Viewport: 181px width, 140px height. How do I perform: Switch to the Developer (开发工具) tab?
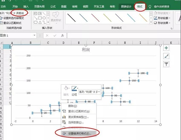(x=99, y=7)
